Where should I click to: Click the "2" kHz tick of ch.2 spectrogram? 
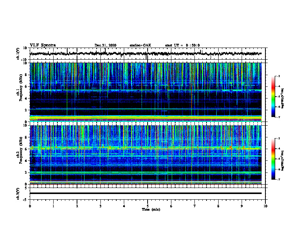(x=26, y=172)
